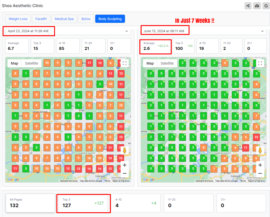
Task: Open Keyboard shortcuts on left map
Action: [x=68, y=181]
